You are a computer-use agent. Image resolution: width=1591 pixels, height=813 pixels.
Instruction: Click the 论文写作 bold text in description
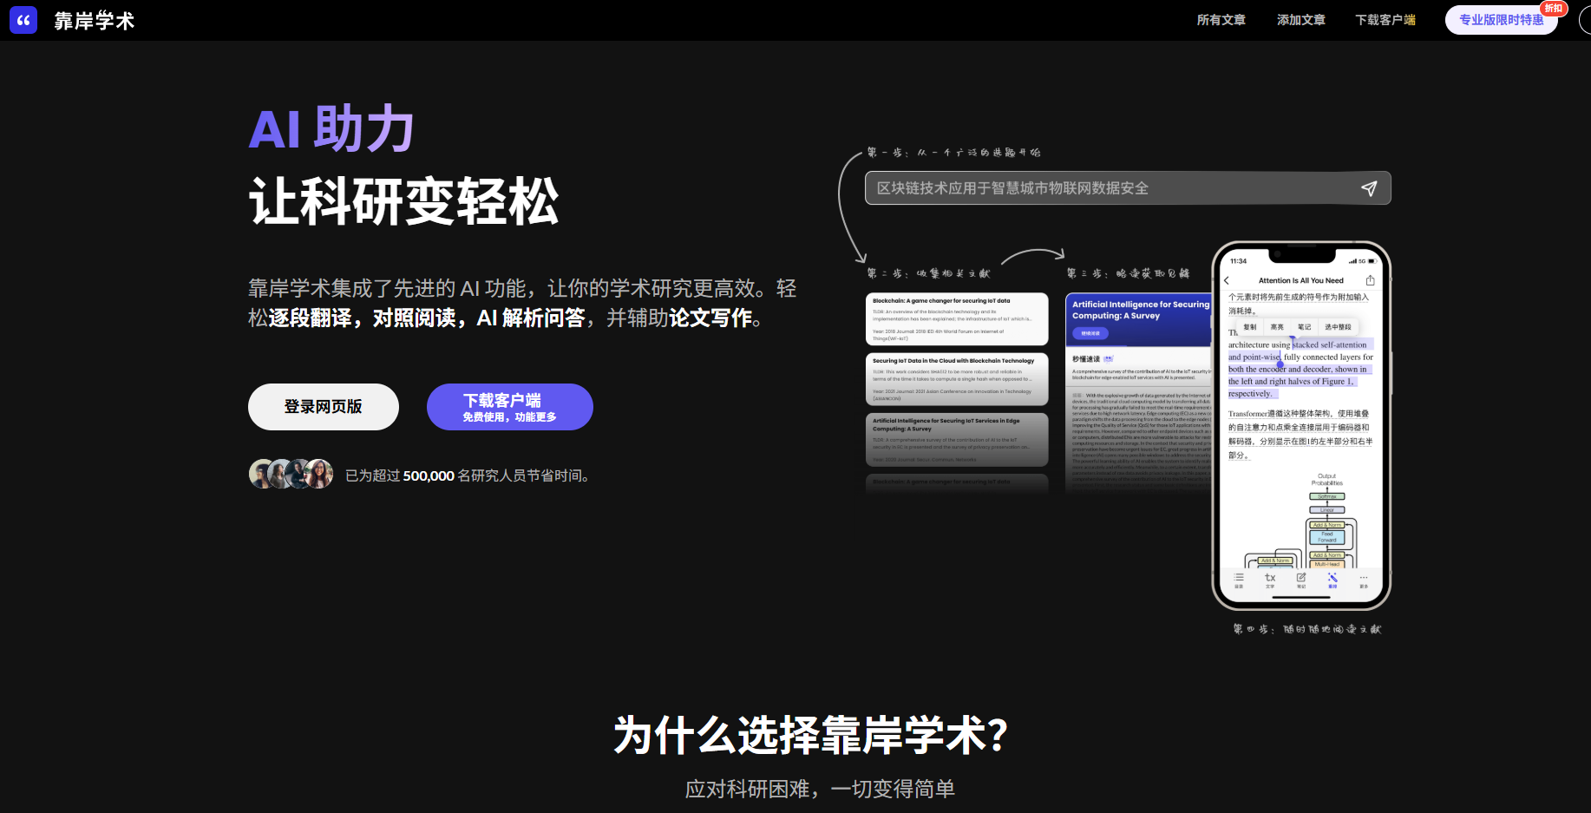(x=710, y=318)
